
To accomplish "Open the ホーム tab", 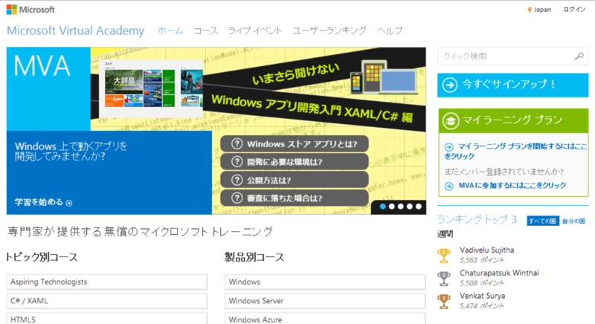I will click(170, 30).
